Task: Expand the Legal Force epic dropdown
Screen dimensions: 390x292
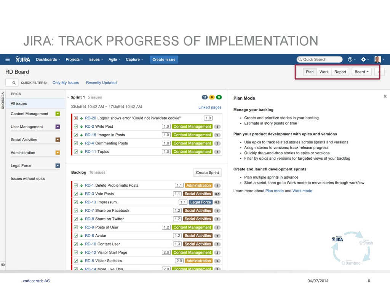Action: pyautogui.click(x=58, y=166)
